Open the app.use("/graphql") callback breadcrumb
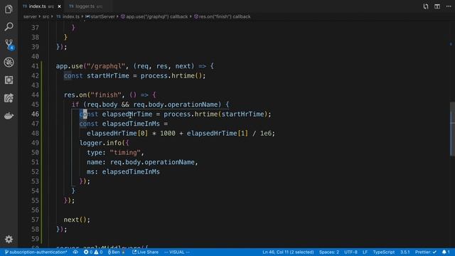455x256 pixels. coord(154,16)
